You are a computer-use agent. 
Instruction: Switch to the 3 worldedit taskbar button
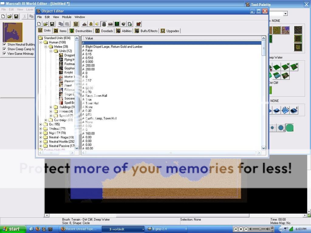123,229
